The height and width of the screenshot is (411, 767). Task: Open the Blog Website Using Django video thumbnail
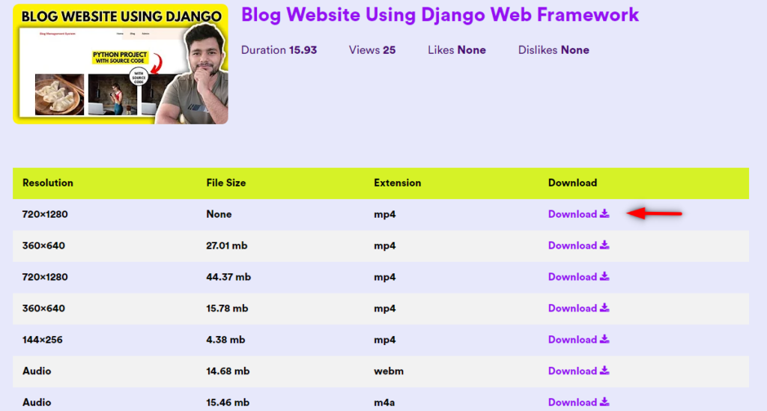click(121, 64)
